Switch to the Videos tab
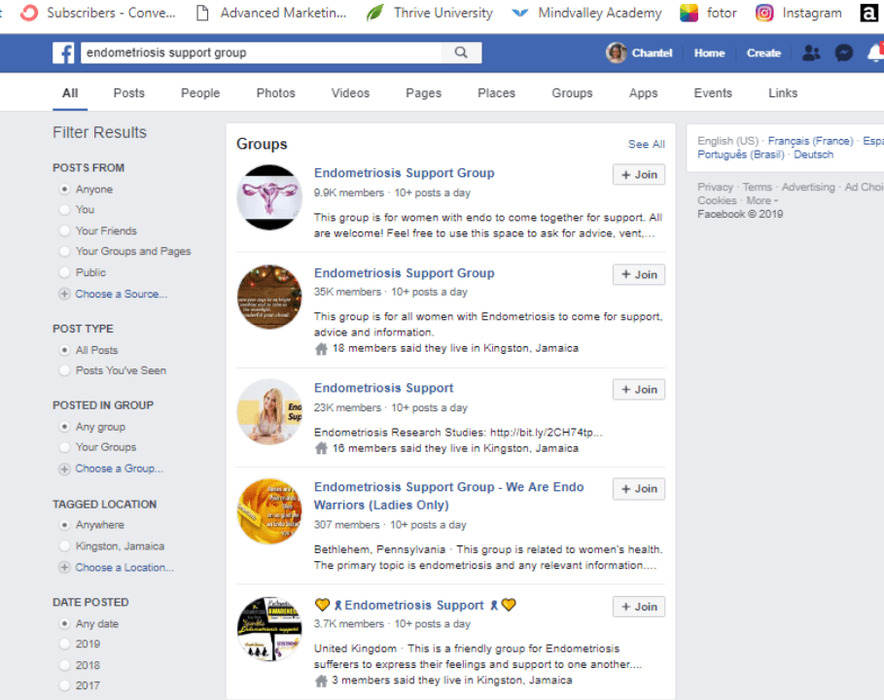884x700 pixels. (350, 93)
